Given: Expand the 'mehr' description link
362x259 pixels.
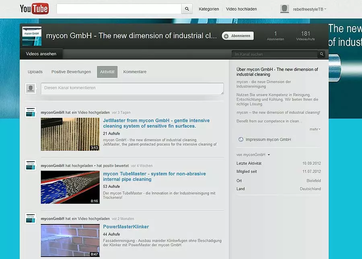Looking at the screenshot, I should 315,129.
